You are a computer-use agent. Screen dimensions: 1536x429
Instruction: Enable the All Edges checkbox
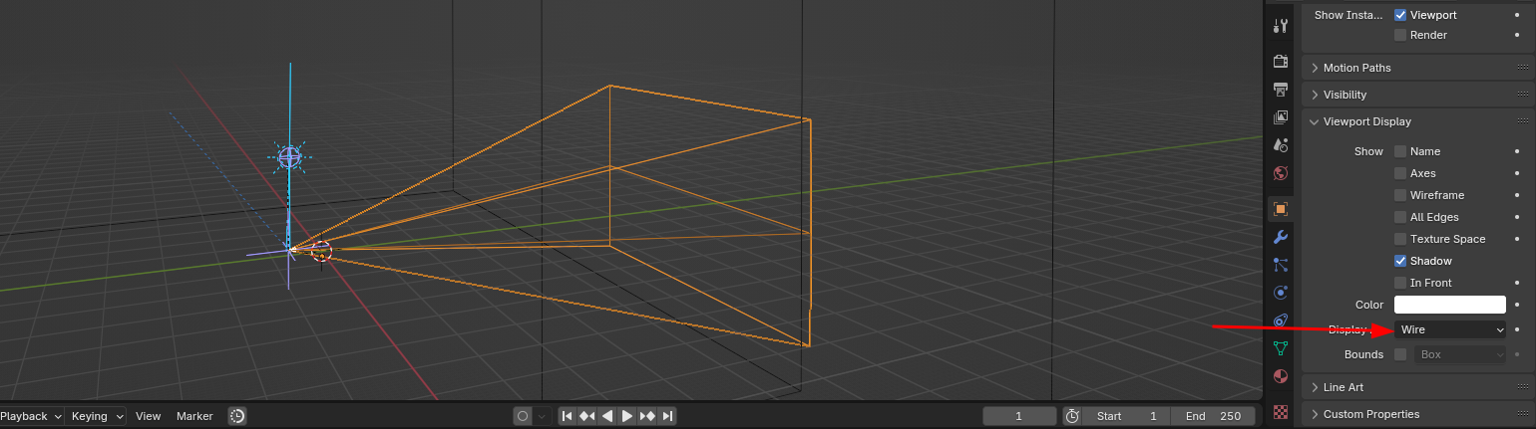pyautogui.click(x=1400, y=217)
